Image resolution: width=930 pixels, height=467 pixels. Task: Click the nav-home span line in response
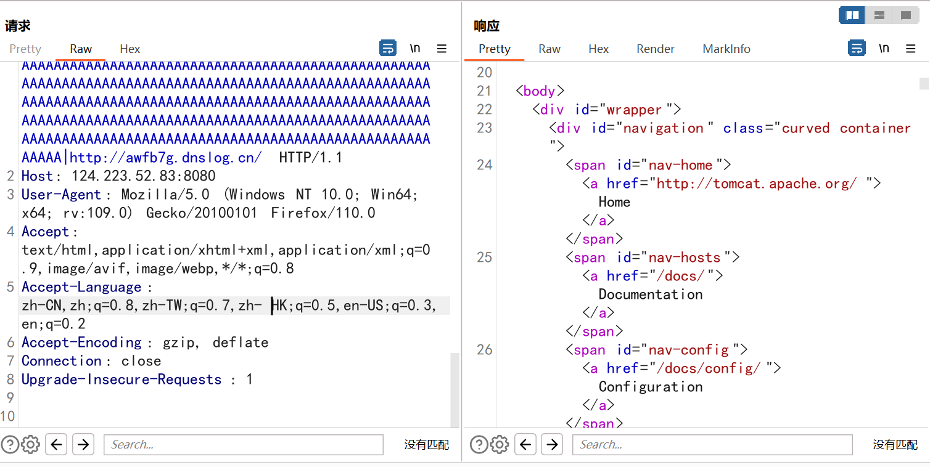point(648,164)
